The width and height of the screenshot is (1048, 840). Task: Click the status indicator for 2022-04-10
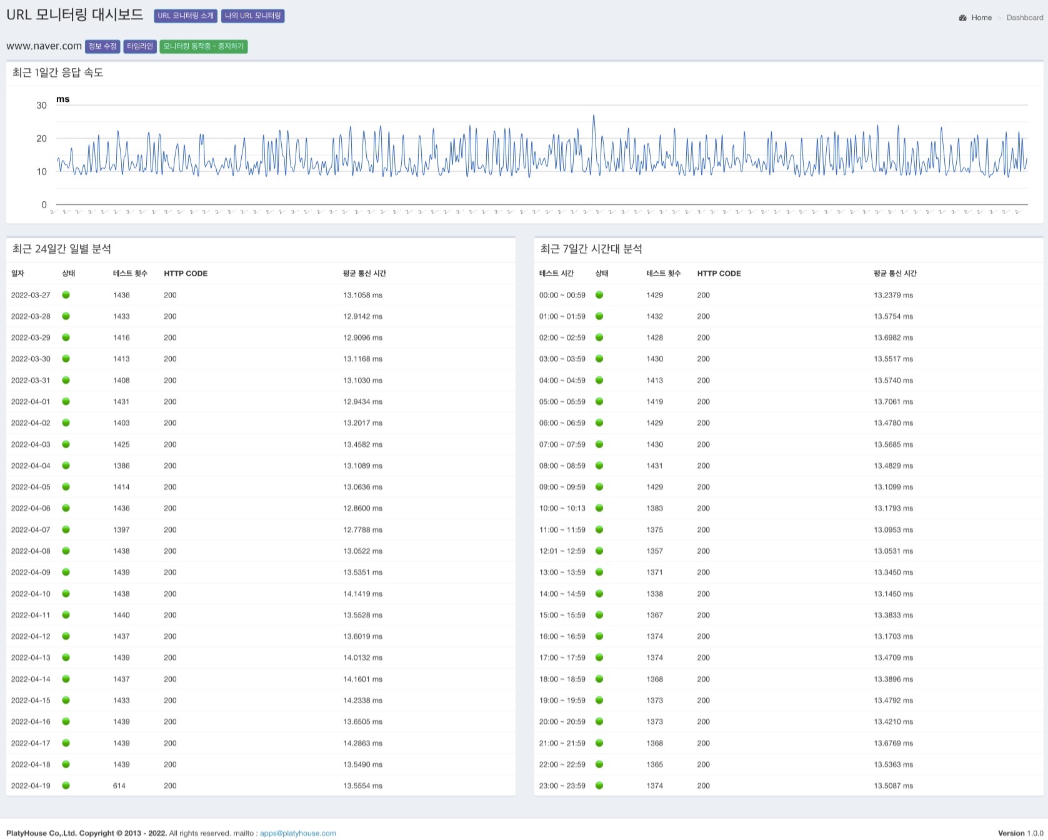pos(66,594)
